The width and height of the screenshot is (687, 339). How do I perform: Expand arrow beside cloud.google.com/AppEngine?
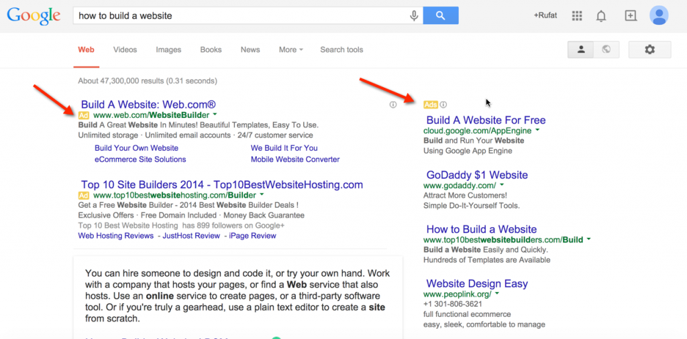537,131
